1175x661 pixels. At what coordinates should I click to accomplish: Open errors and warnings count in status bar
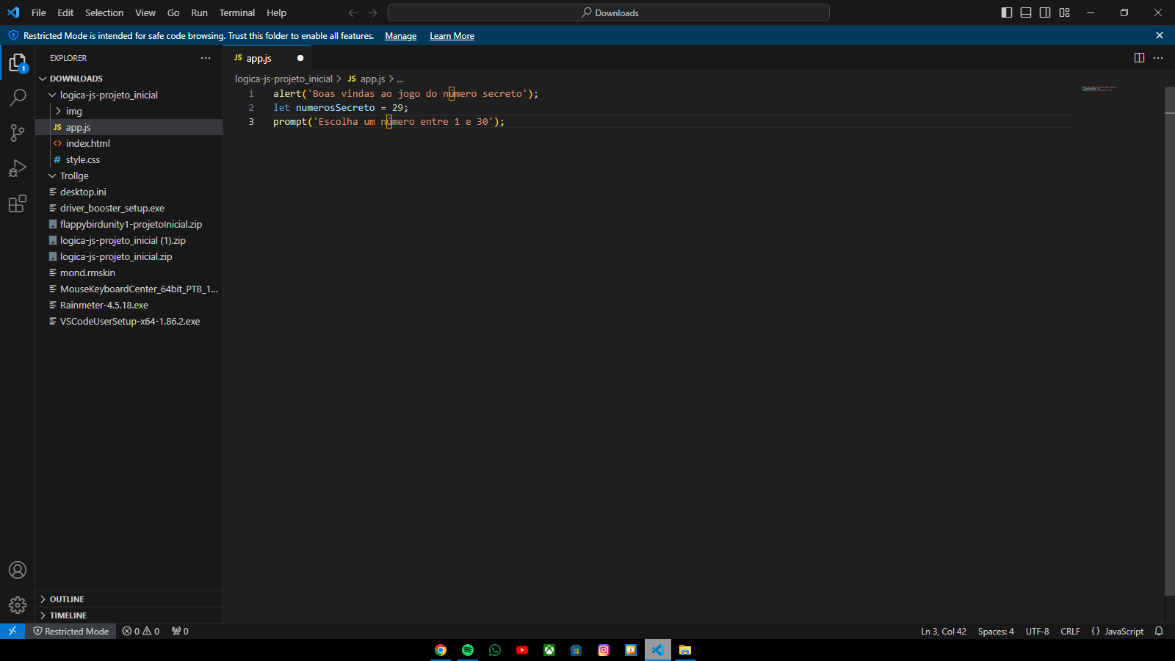pyautogui.click(x=141, y=631)
